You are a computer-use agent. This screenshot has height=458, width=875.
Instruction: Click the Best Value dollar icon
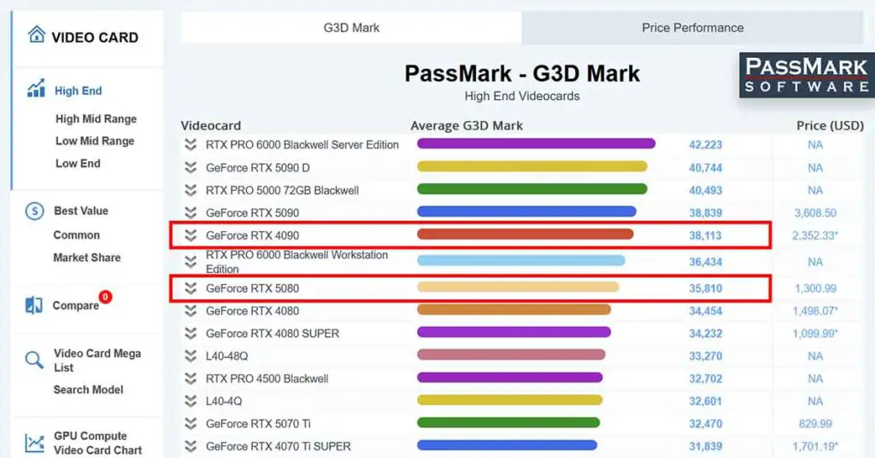35,212
